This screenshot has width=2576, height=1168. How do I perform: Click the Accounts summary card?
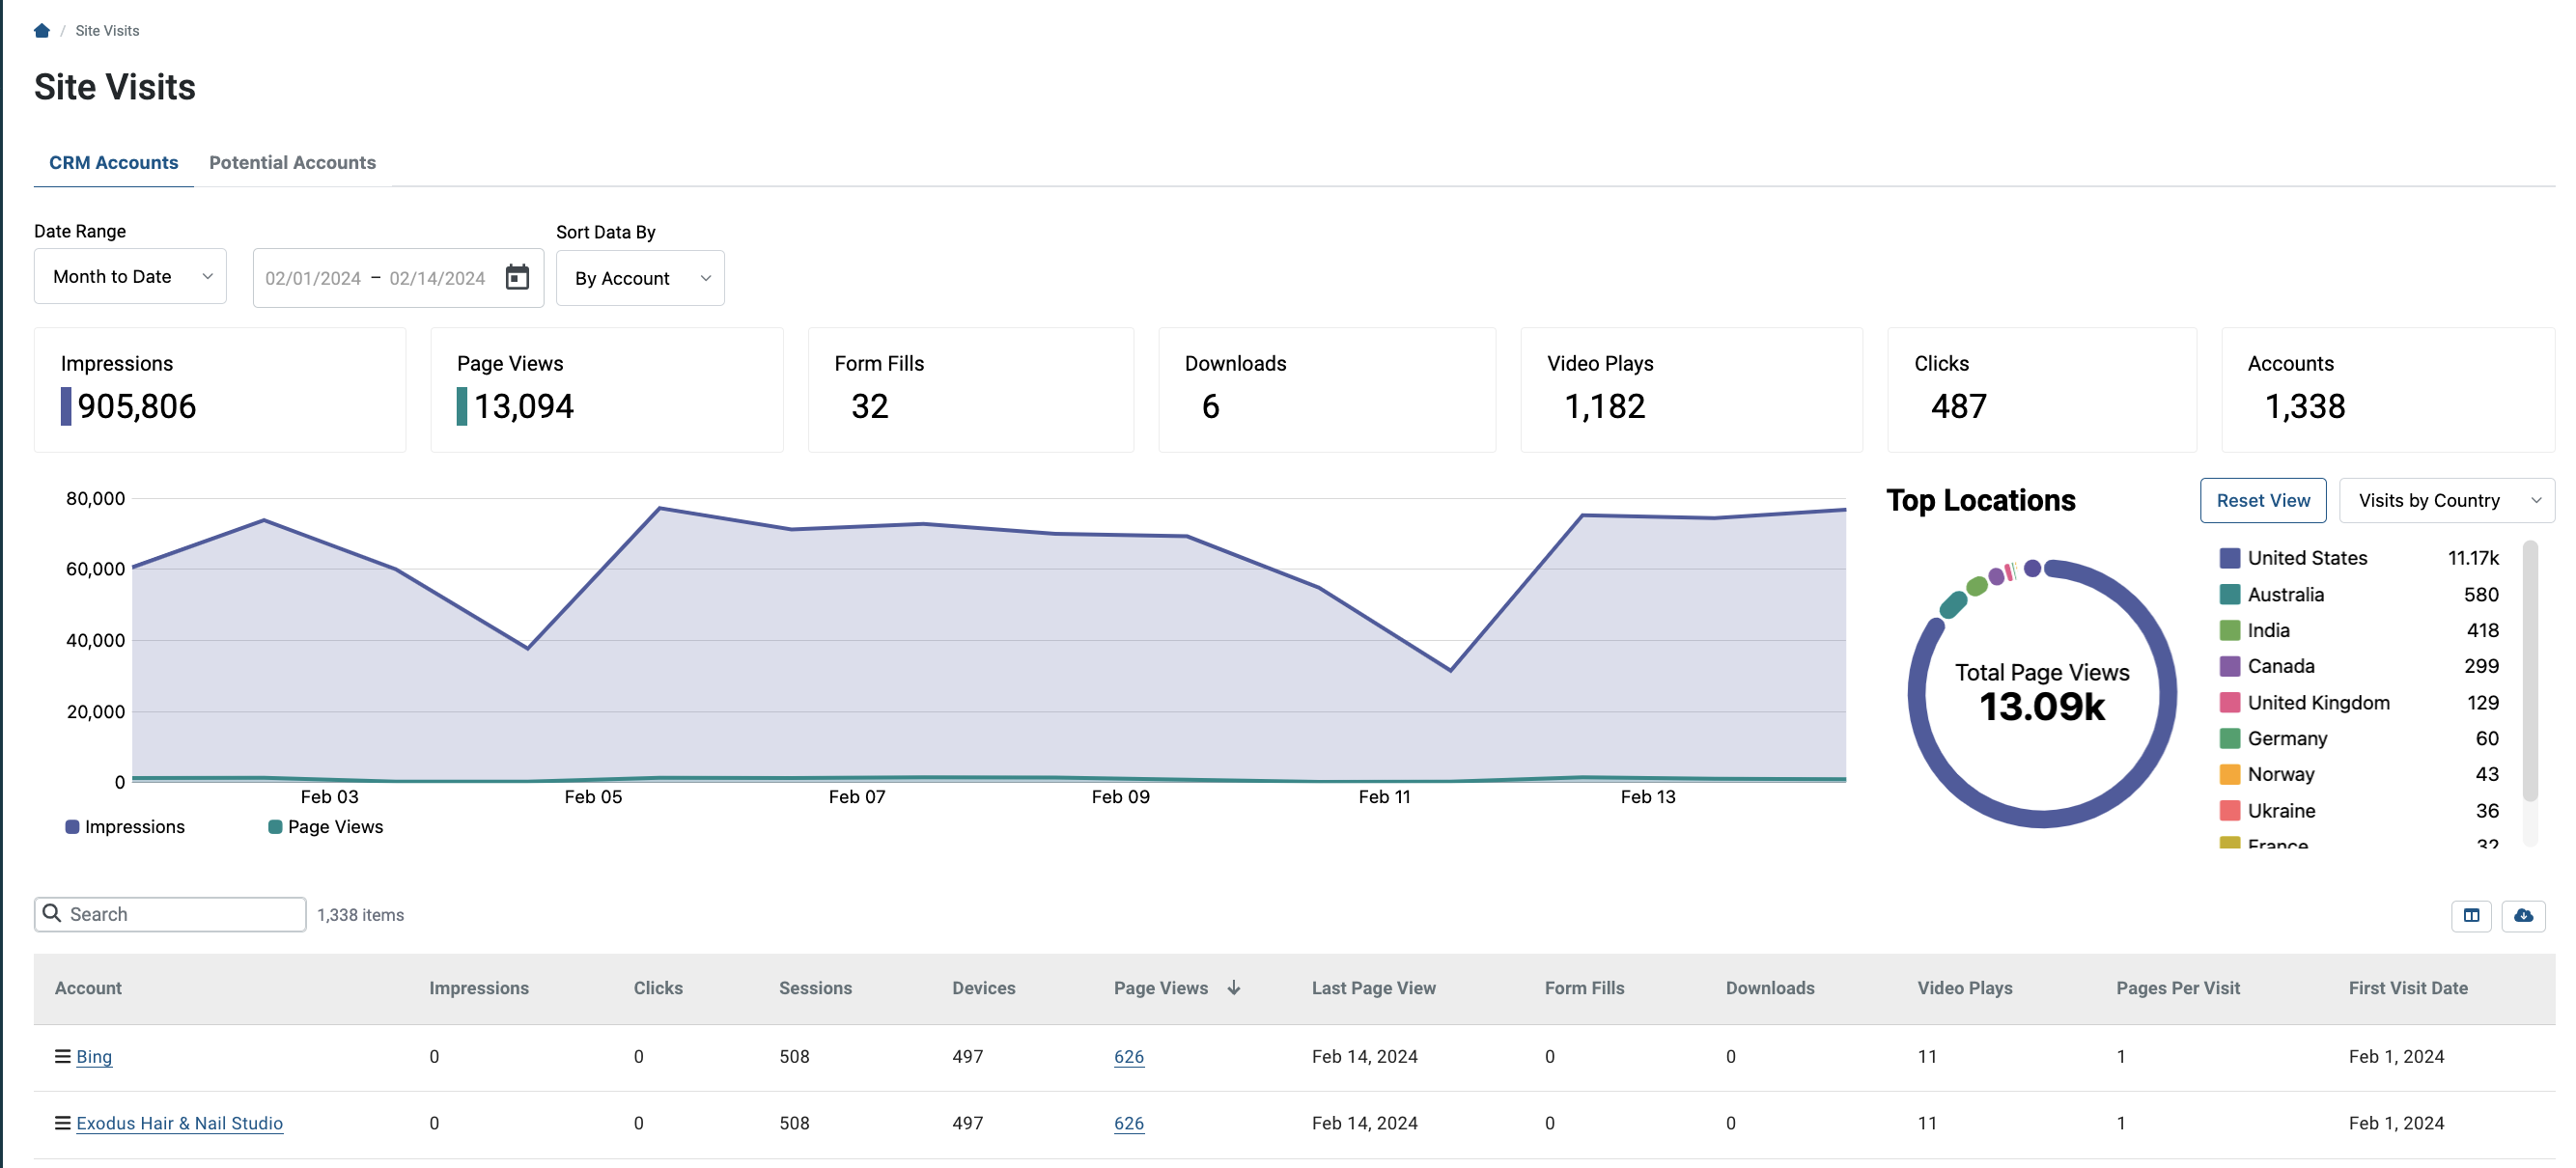pos(2388,390)
